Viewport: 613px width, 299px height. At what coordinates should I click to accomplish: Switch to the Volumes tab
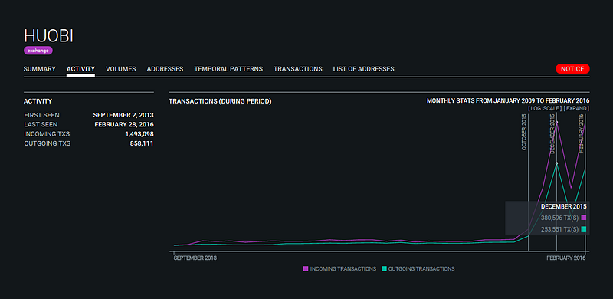coord(121,69)
